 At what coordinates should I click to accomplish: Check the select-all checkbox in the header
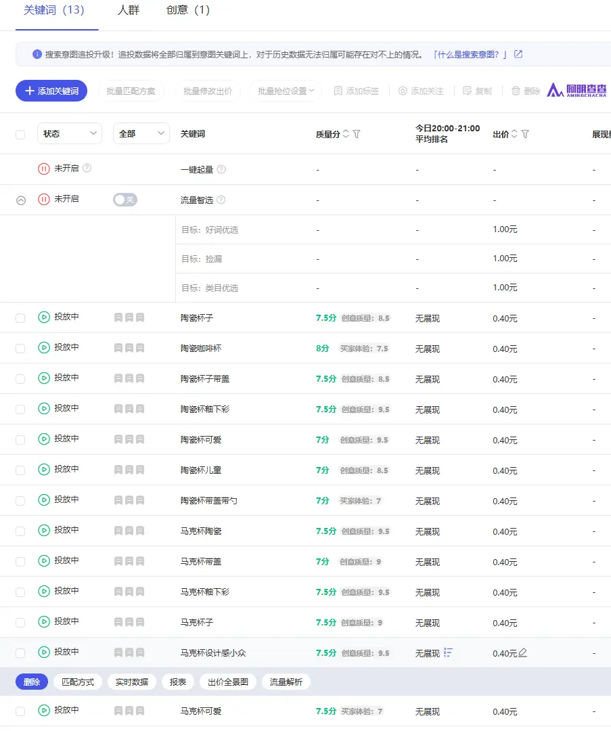(x=20, y=133)
